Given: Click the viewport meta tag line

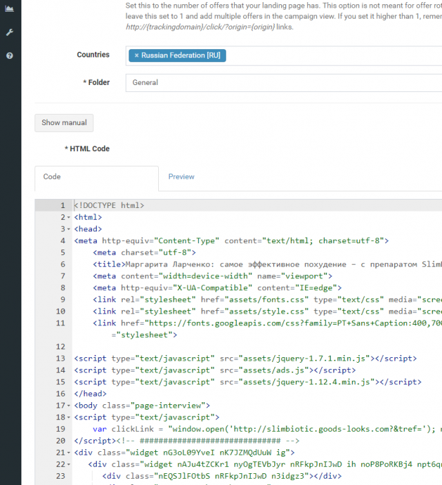Looking at the screenshot, I should pos(213,276).
